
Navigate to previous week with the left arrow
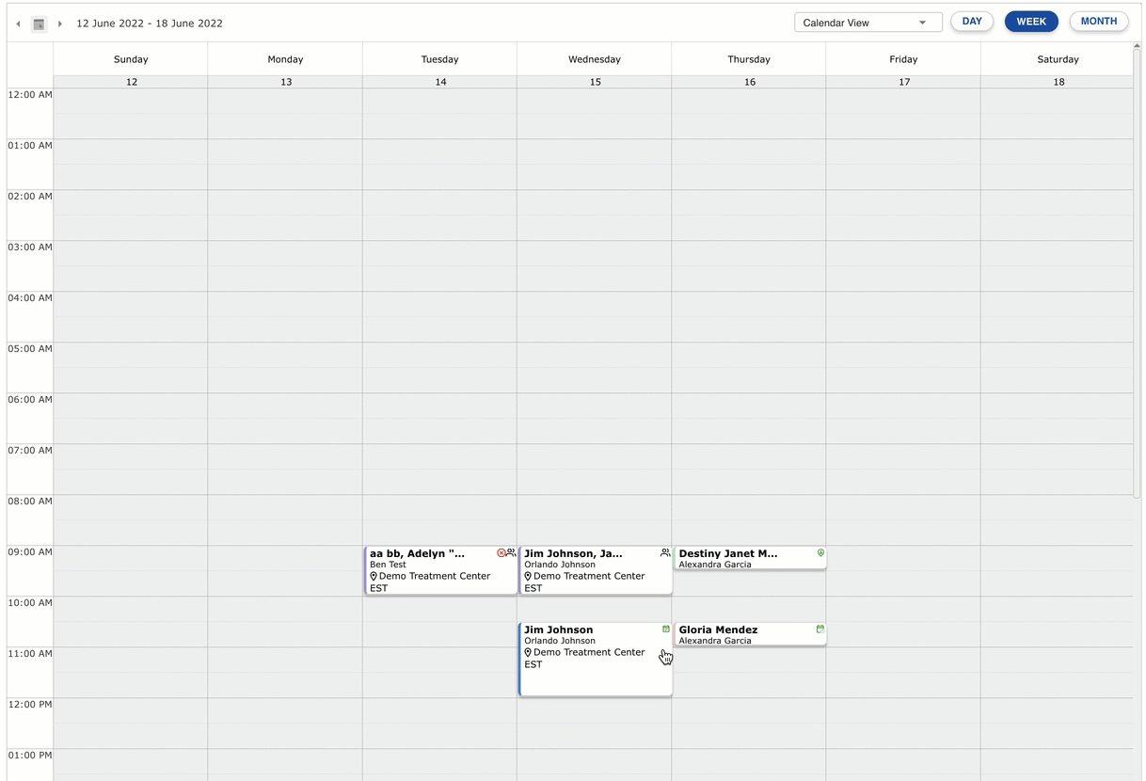coord(17,24)
